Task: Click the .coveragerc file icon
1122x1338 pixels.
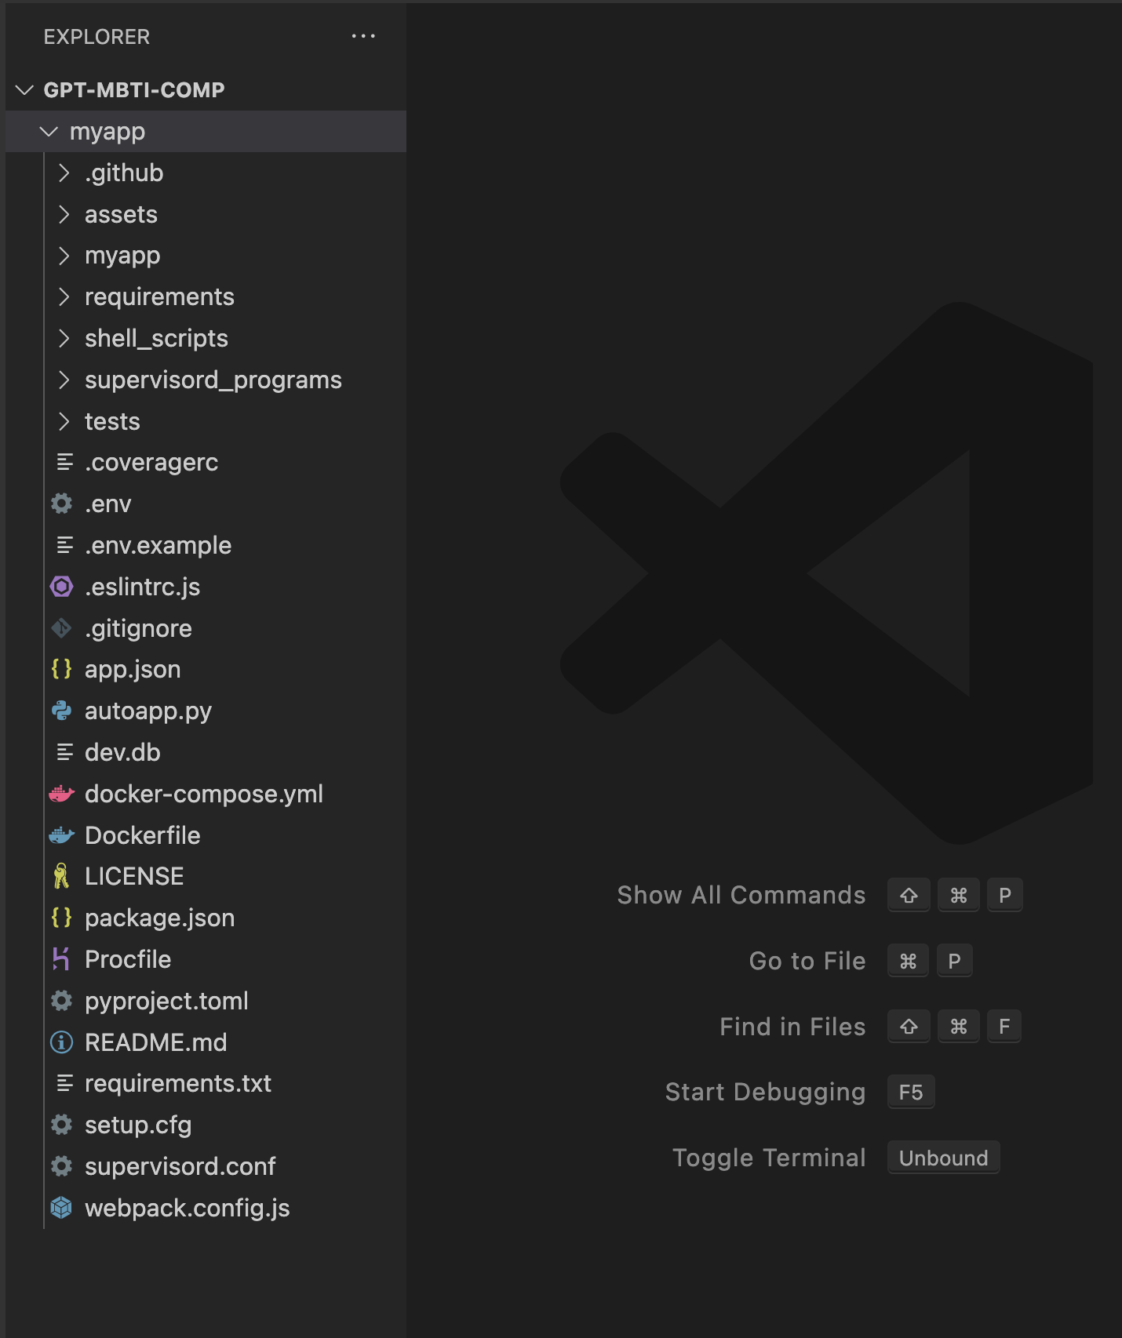Action: coord(64,463)
